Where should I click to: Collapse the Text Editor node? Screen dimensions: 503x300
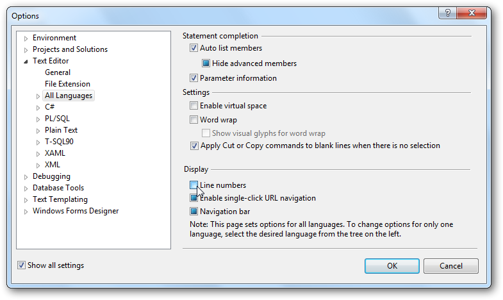point(26,62)
